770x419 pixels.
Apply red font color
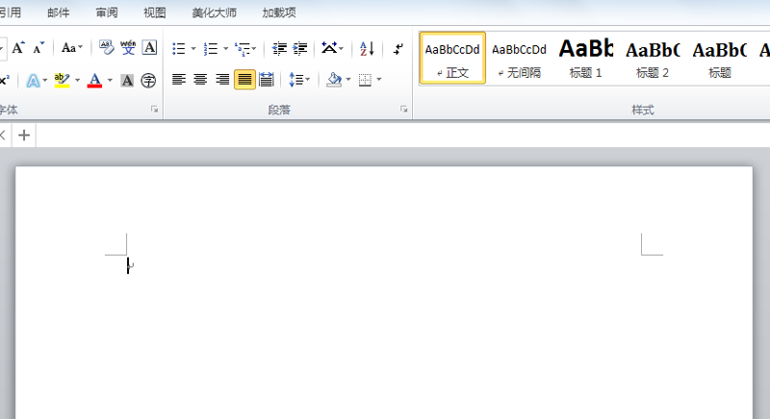tap(94, 80)
